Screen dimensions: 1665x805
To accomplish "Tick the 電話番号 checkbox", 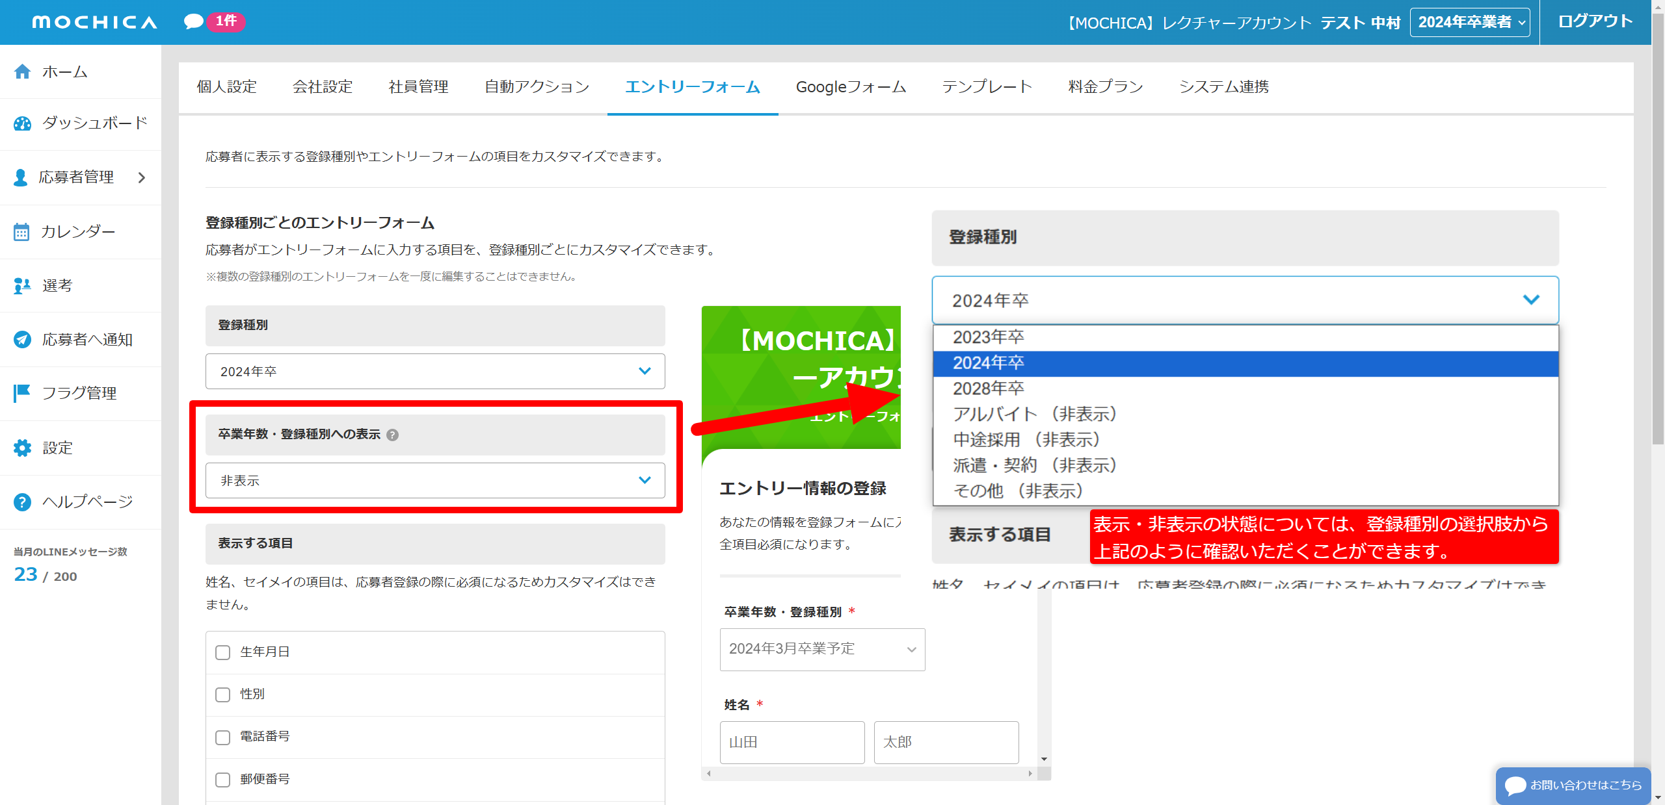I will [223, 737].
